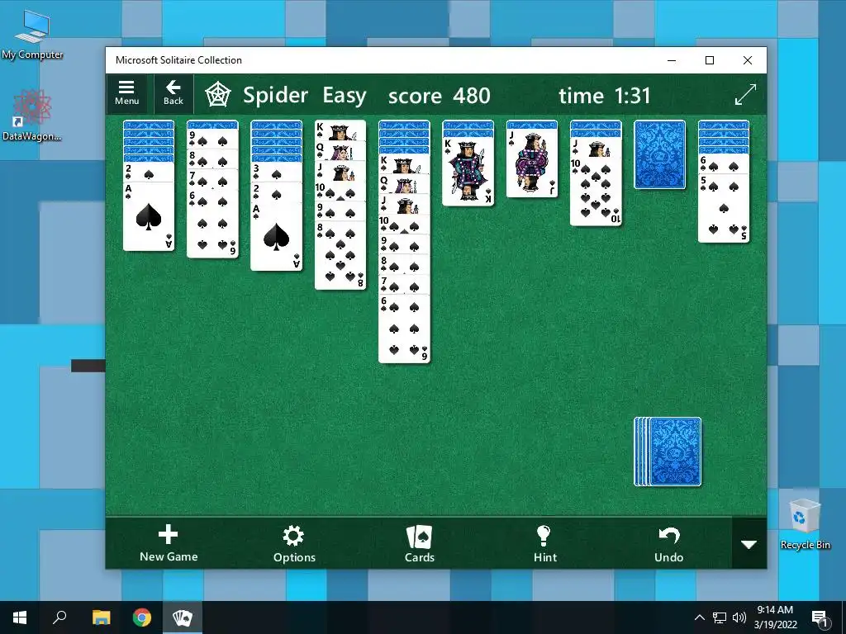Select the 7 of spades in fifth column
Image resolution: width=846 pixels, height=634 pixels.
click(404, 284)
